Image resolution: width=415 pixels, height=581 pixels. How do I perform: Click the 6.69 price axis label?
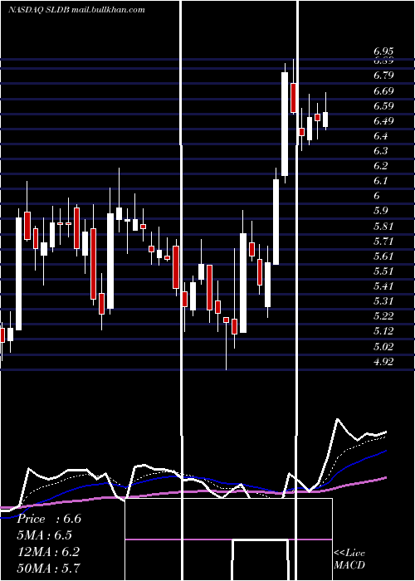(x=383, y=90)
